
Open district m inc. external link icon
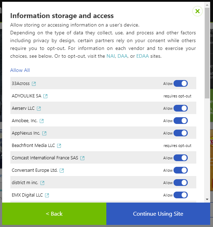pyautogui.click(x=42, y=183)
